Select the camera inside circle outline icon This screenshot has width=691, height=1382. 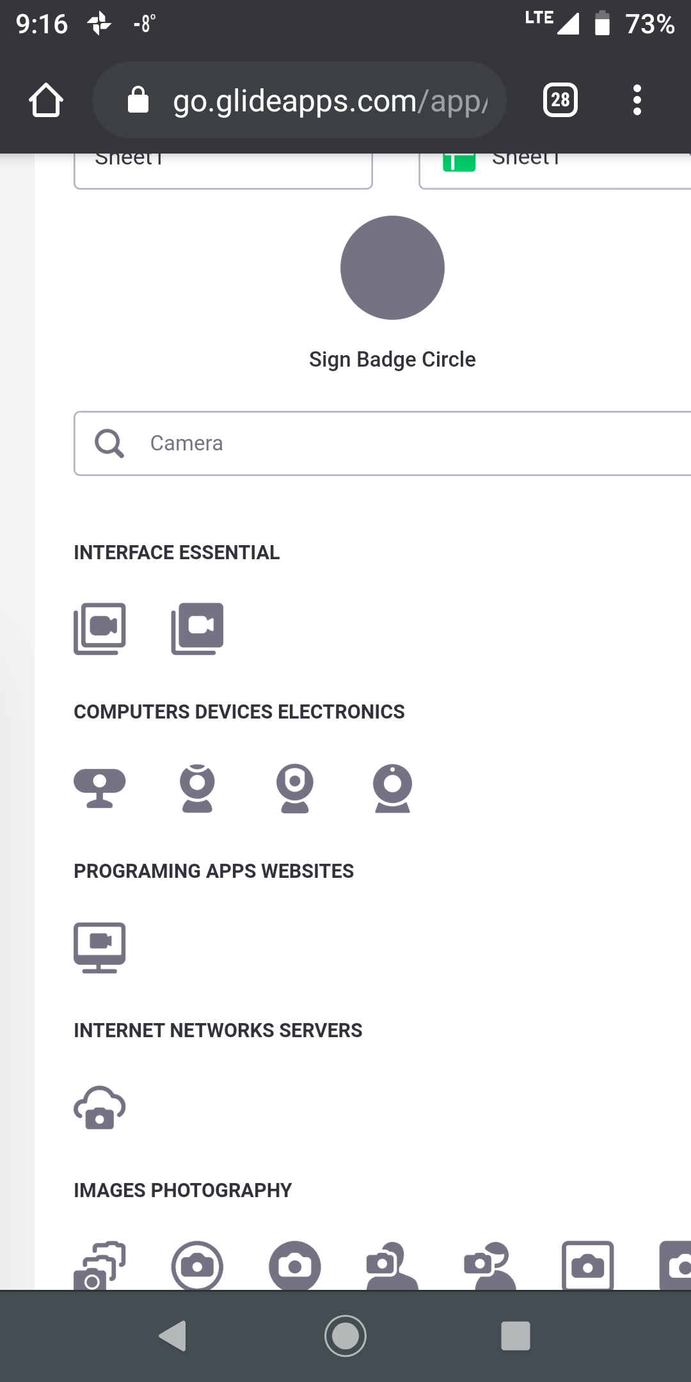[x=197, y=1266]
